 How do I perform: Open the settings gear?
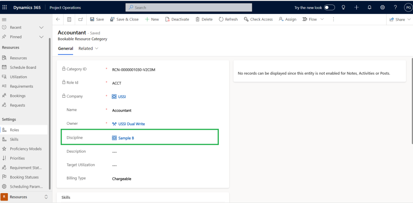click(382, 7)
